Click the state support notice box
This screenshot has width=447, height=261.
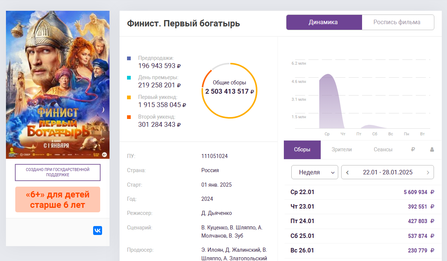(58, 172)
